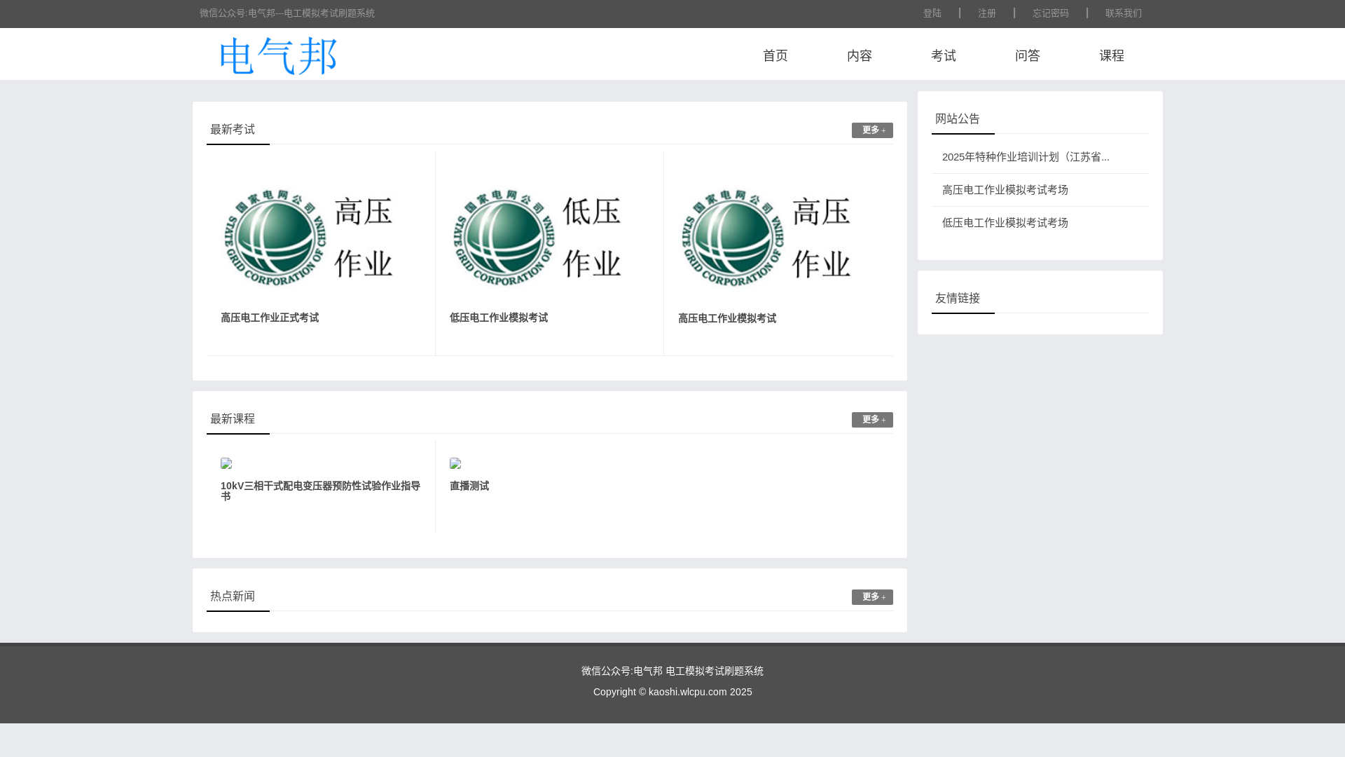Go to the 首页 navigation item

pos(775,55)
